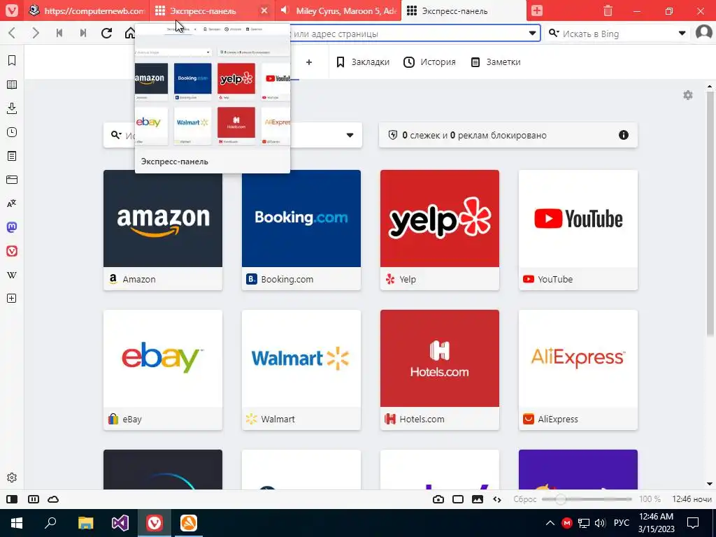Screen dimensions: 716x537
Task: Open the Yelp speed dial
Action: [x=440, y=229]
